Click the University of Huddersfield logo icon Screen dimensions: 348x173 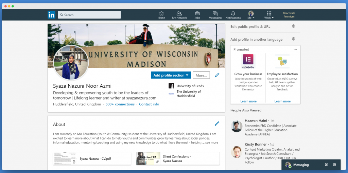click(171, 93)
